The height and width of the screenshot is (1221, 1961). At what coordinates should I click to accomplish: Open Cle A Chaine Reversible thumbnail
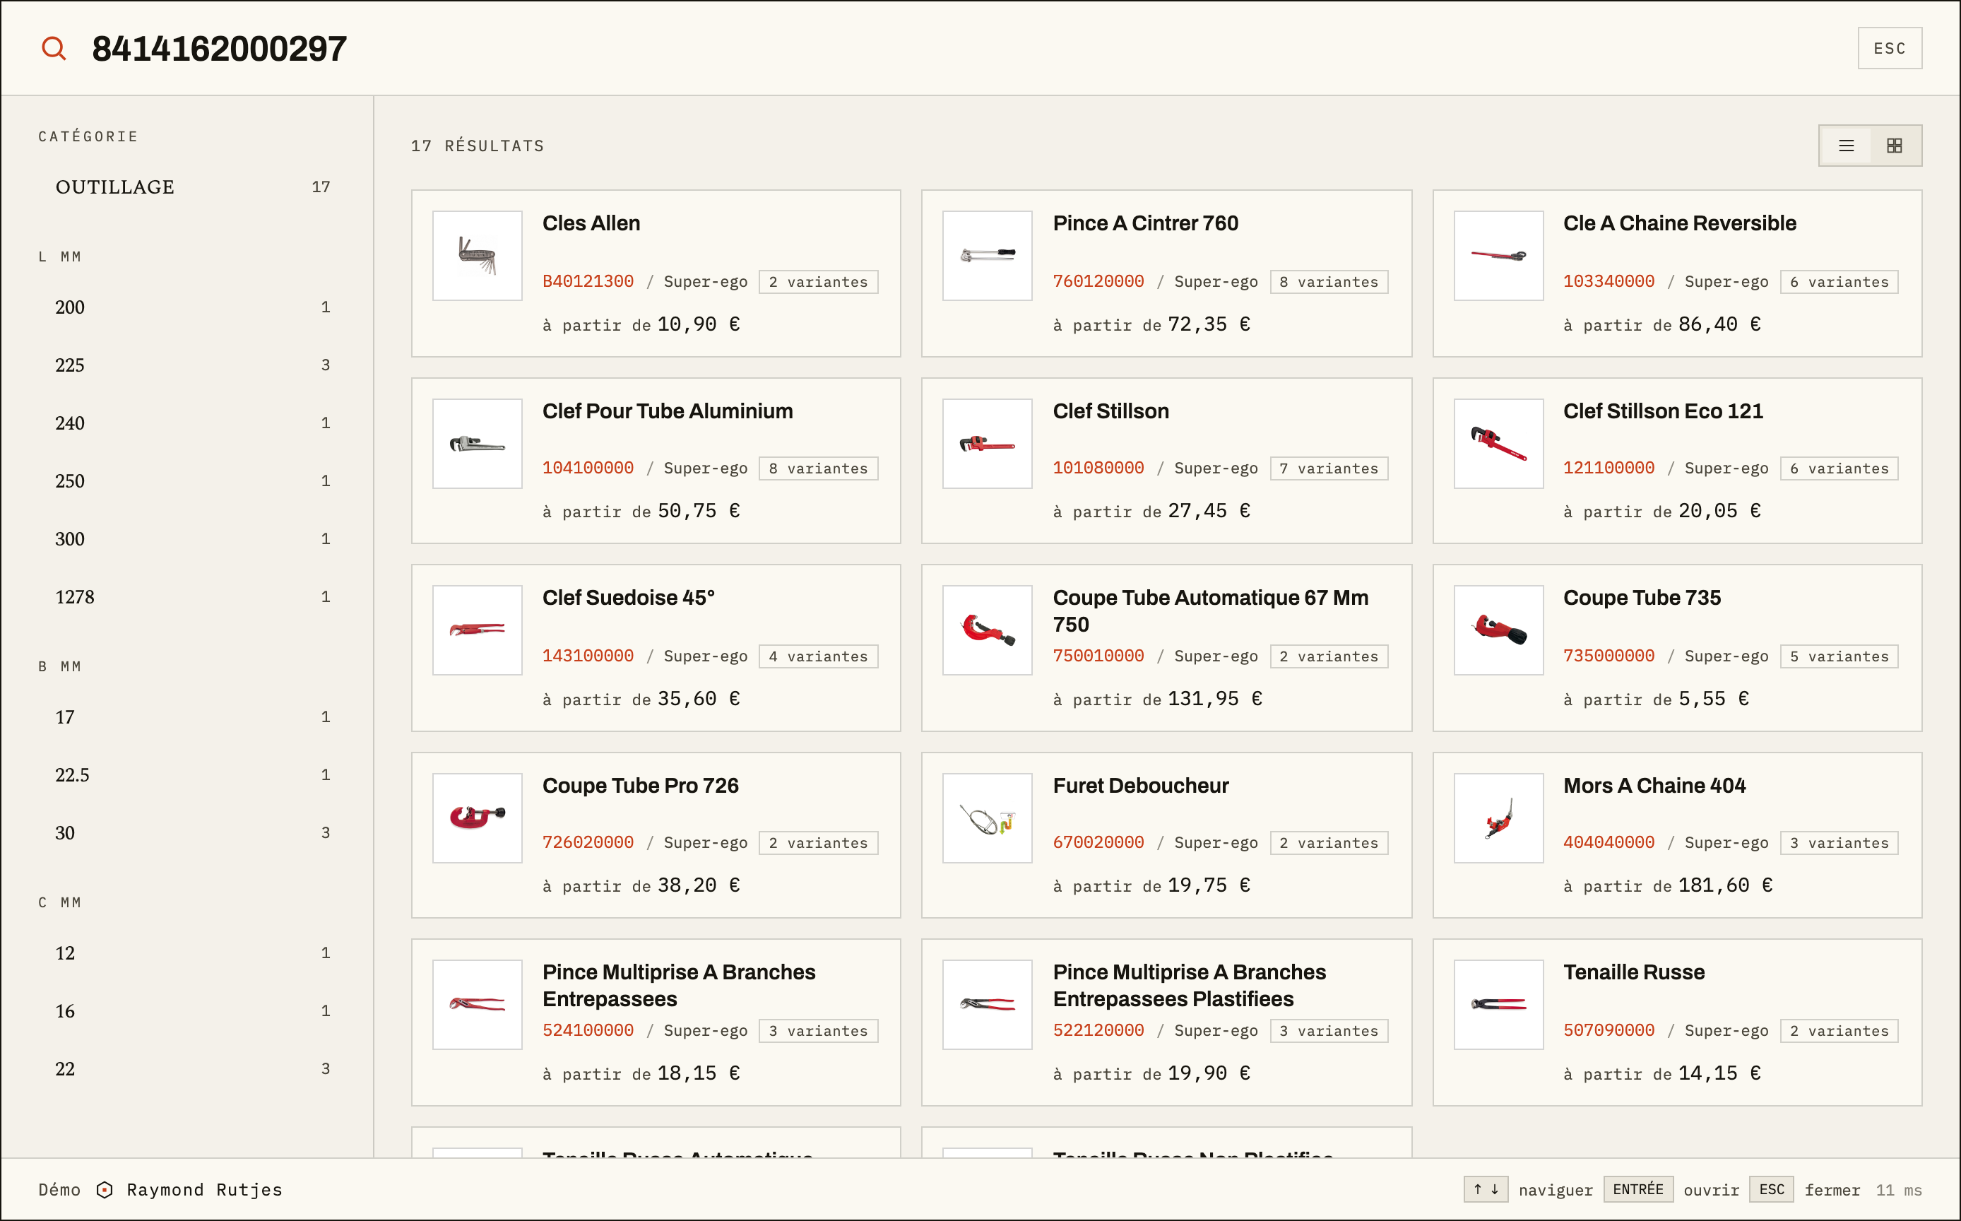tap(1498, 256)
